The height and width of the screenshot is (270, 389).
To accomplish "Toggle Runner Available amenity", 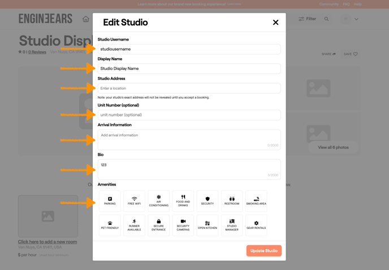I will tap(134, 225).
